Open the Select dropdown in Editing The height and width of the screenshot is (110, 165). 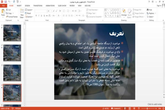pyautogui.click(x=150, y=17)
